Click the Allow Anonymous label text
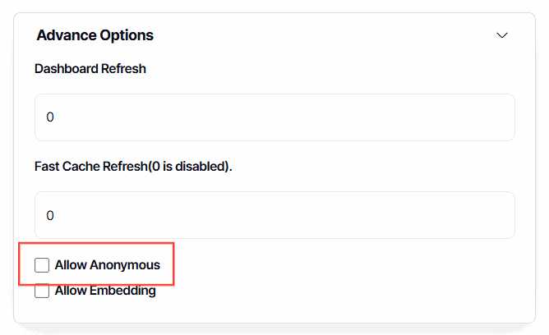Viewport: 549px width, 335px height. pyautogui.click(x=107, y=265)
